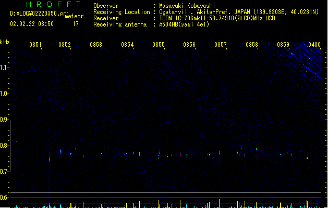Screen dimensions: 328x208
Task: Click the 0400 time marker
Action: tap(314, 45)
